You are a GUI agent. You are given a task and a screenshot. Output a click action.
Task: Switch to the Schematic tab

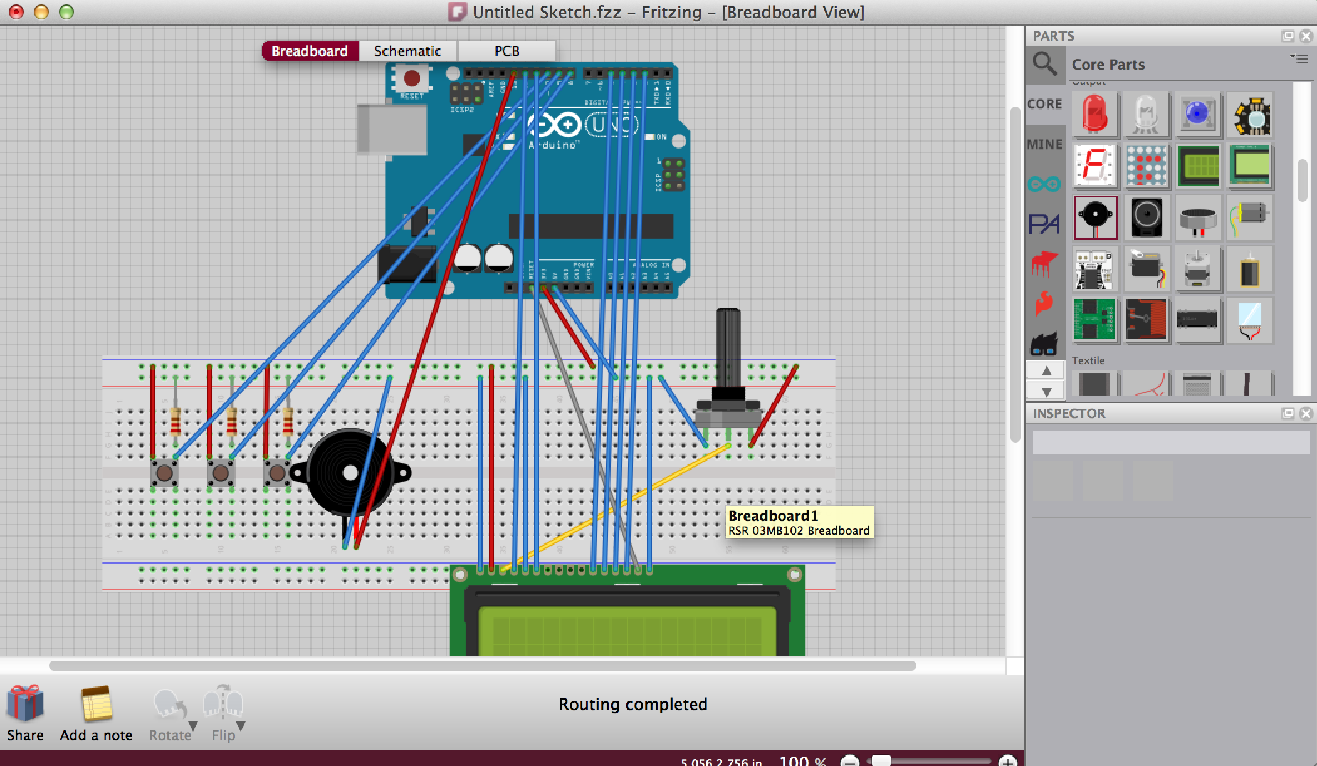(407, 51)
